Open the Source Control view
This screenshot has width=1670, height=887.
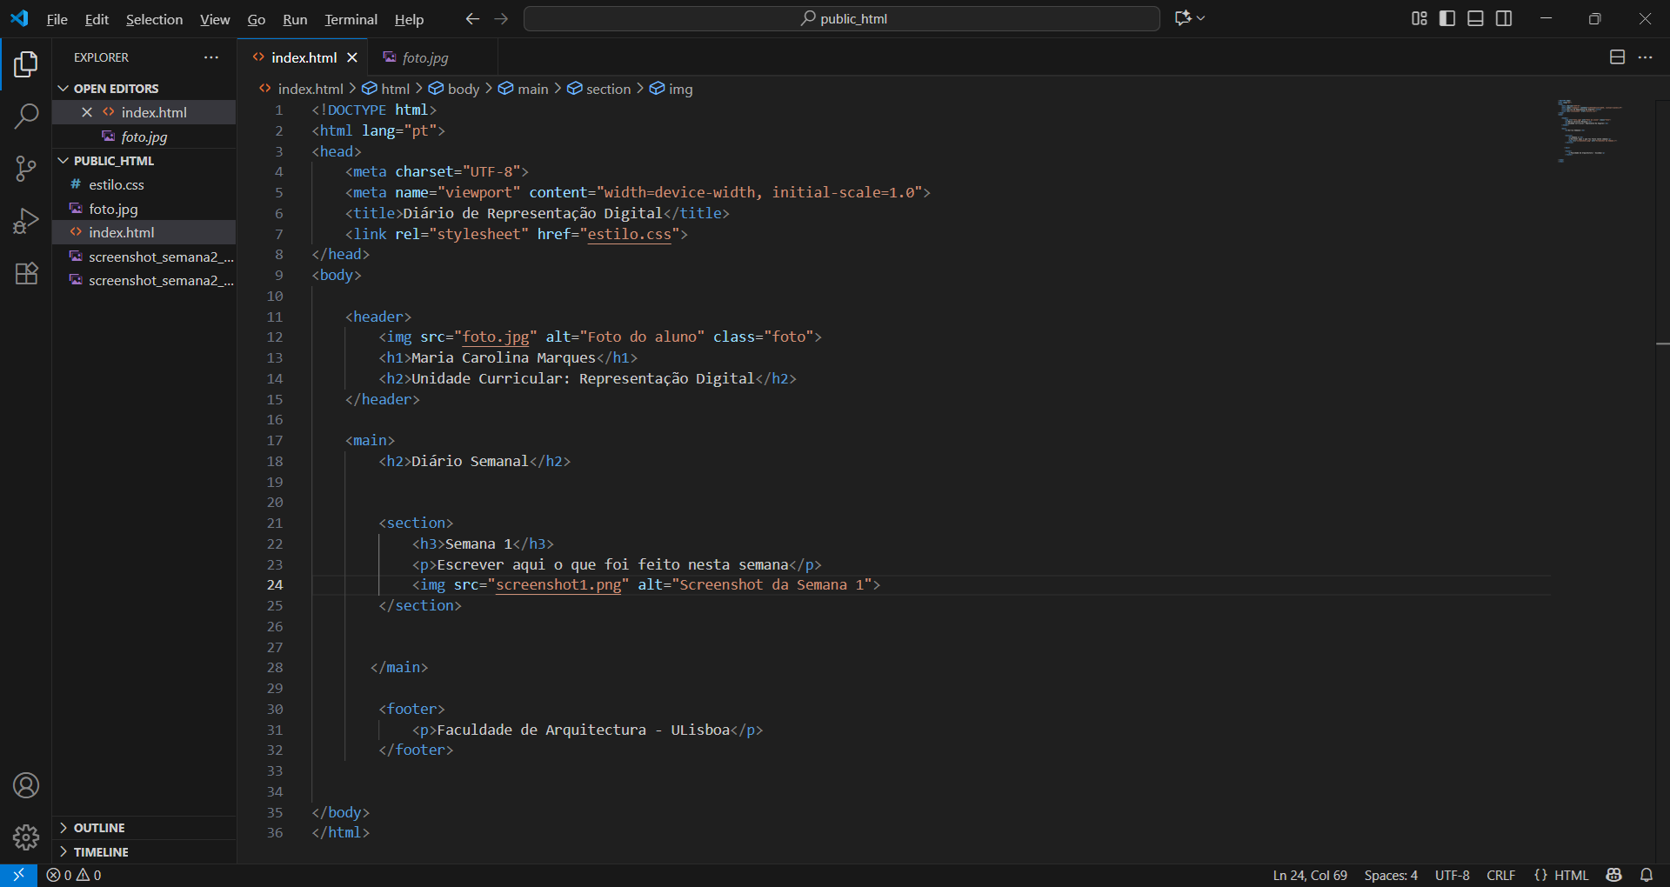(x=26, y=169)
